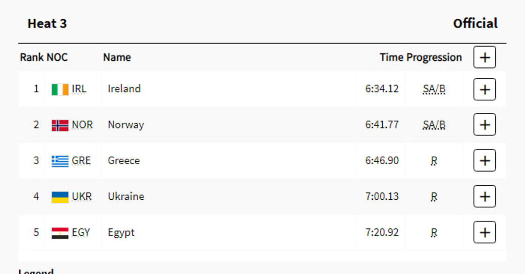The height and width of the screenshot is (274, 525).
Task: Open Greece result details plus icon
Action: pos(484,160)
